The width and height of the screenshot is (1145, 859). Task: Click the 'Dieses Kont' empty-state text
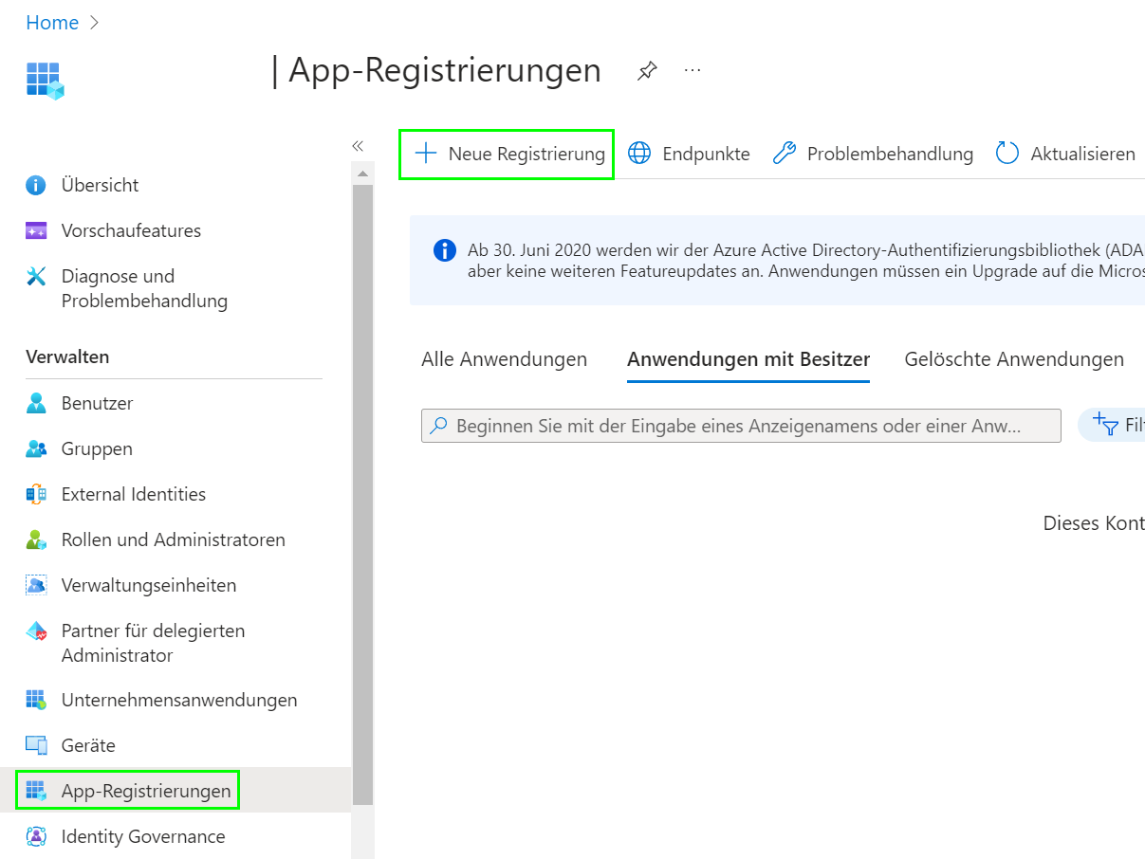tap(1094, 523)
